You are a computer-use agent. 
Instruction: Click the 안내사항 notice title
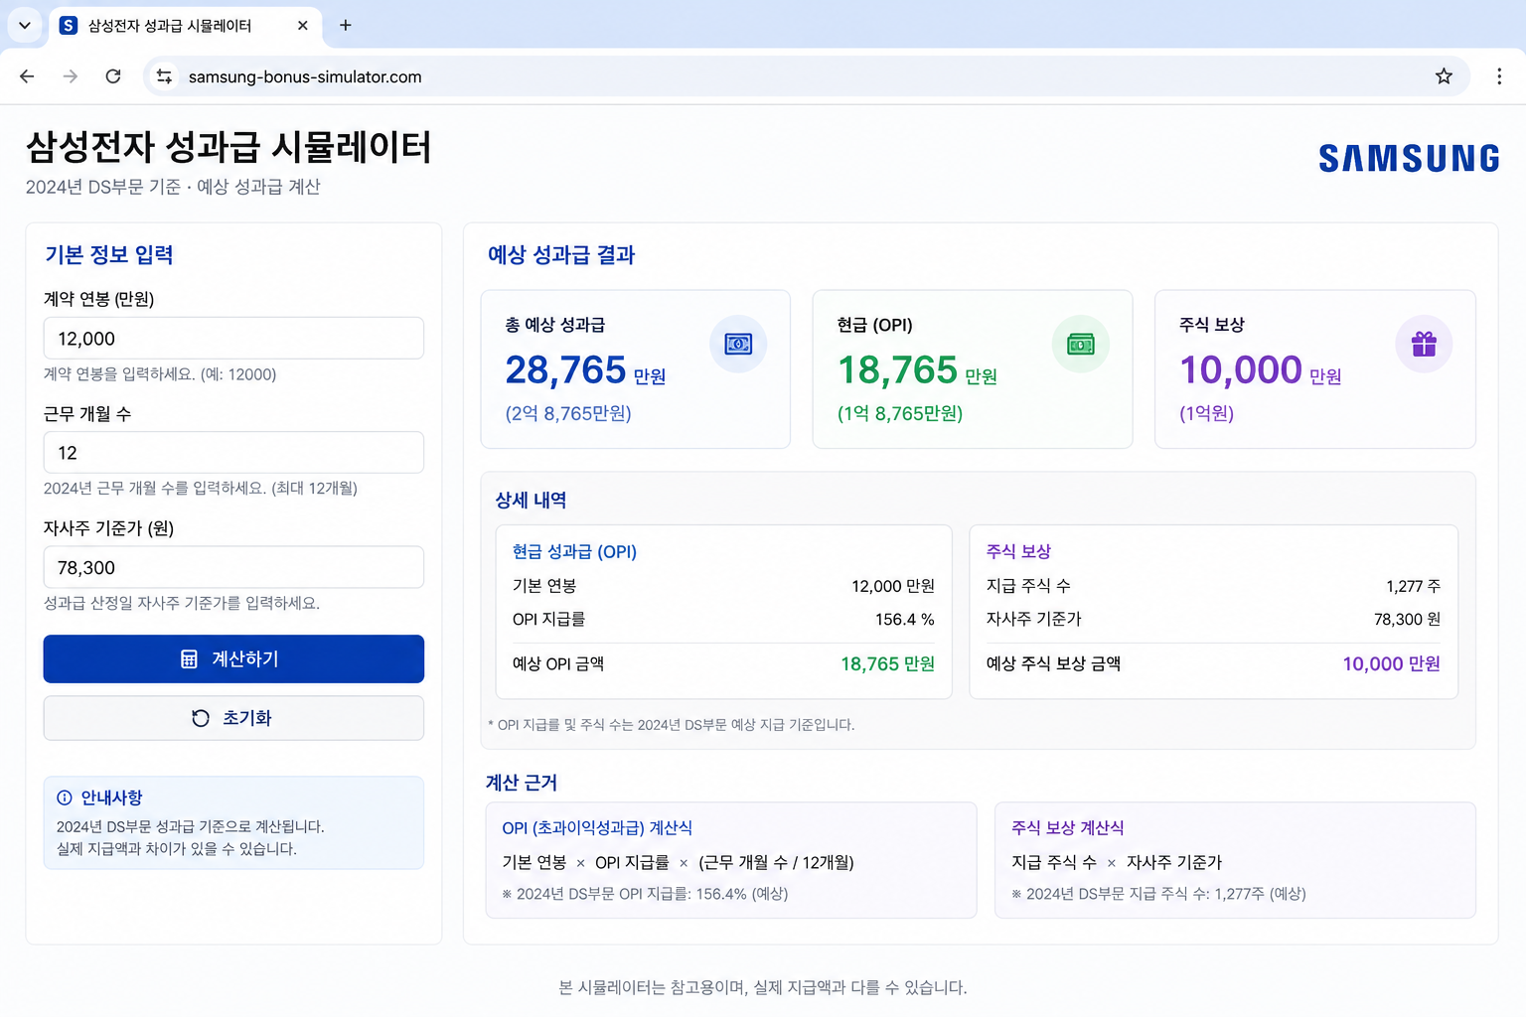(111, 798)
